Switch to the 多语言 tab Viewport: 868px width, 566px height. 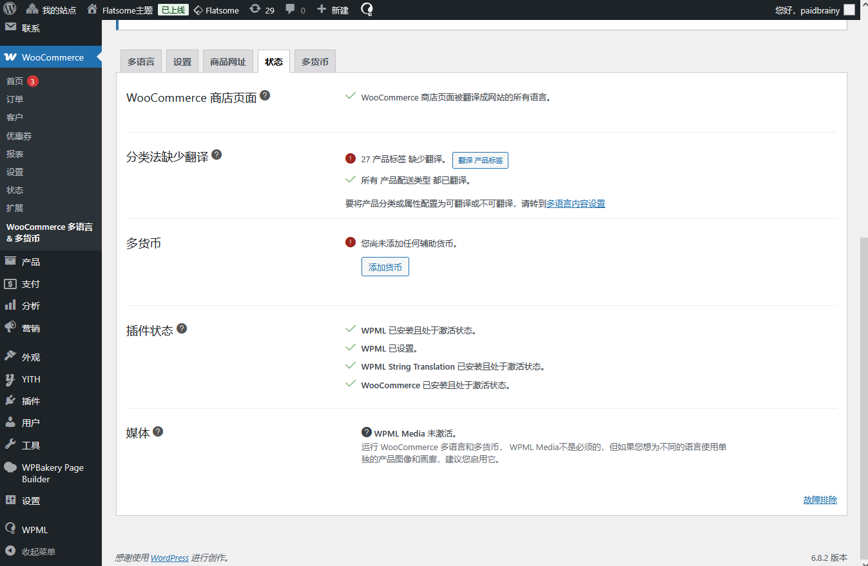click(141, 62)
